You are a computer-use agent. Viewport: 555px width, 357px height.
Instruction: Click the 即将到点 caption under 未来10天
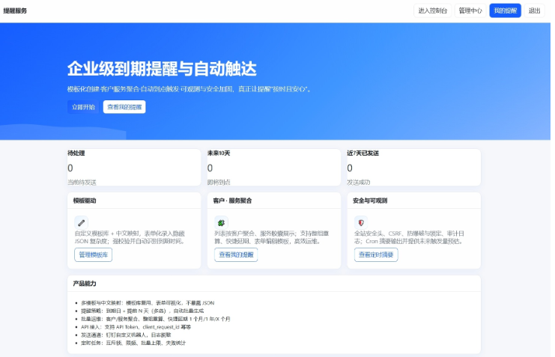219,182
